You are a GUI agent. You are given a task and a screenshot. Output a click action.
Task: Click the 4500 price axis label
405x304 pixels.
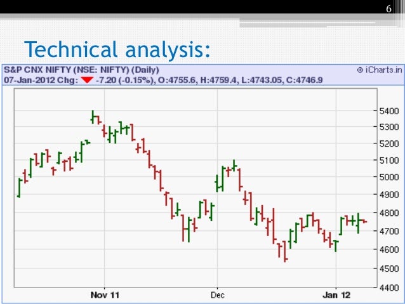[x=388, y=268]
